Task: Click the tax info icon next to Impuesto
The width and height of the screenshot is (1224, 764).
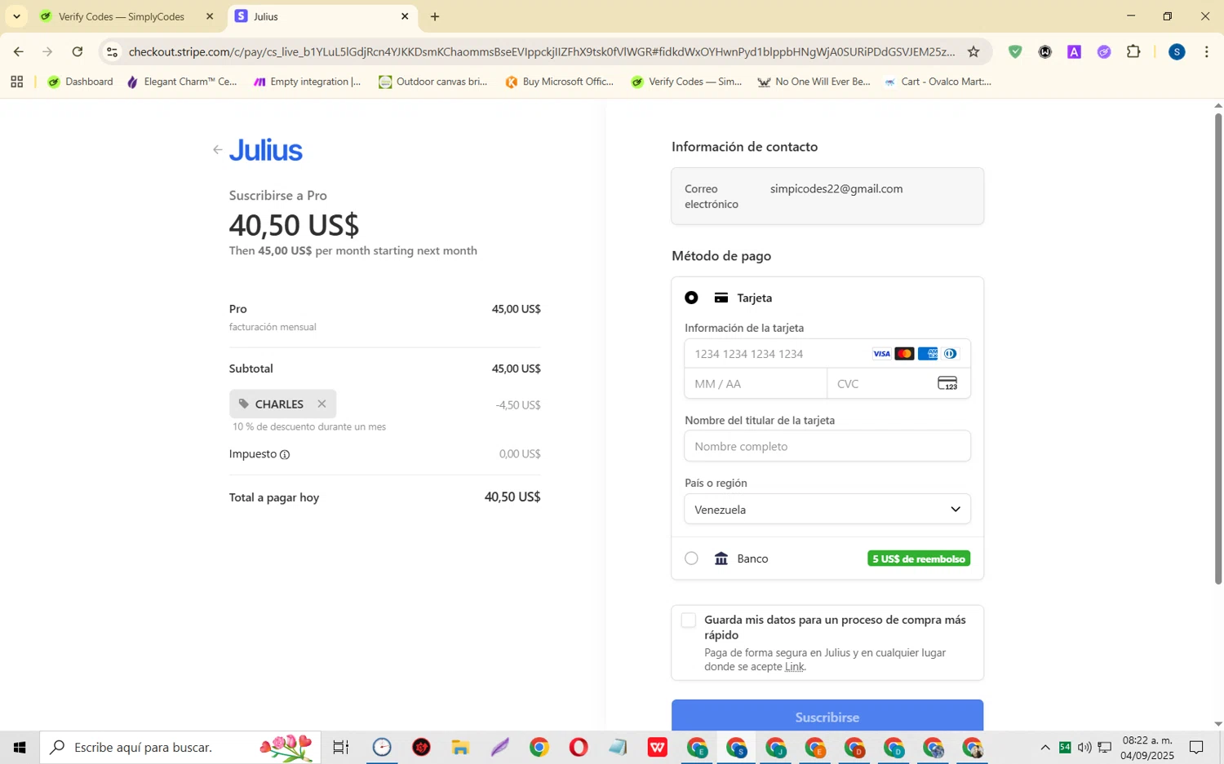Action: 285,455
